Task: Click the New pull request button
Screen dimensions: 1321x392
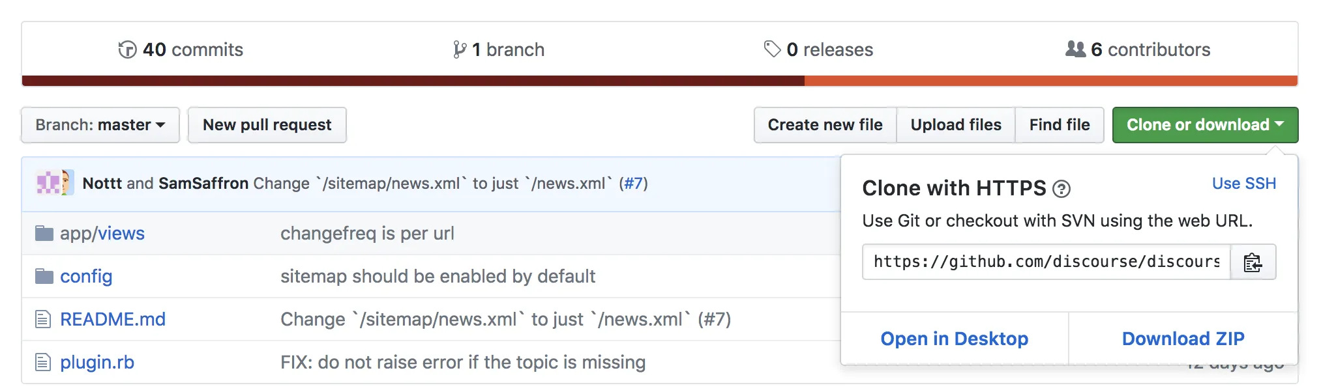Action: (x=267, y=124)
